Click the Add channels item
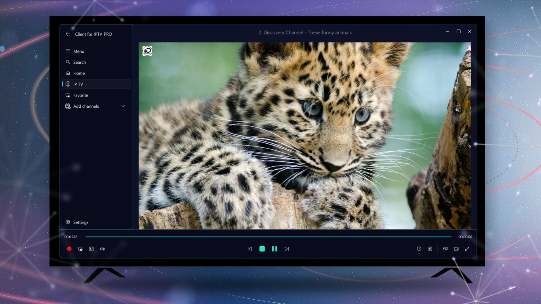The height and width of the screenshot is (304, 541). coord(97,106)
